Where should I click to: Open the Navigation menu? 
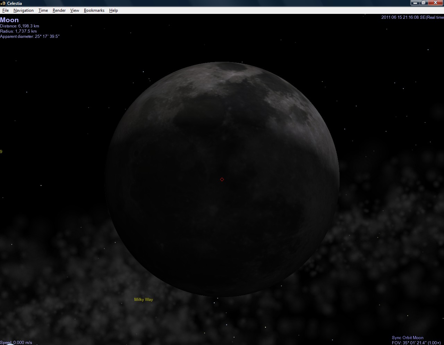tap(24, 10)
